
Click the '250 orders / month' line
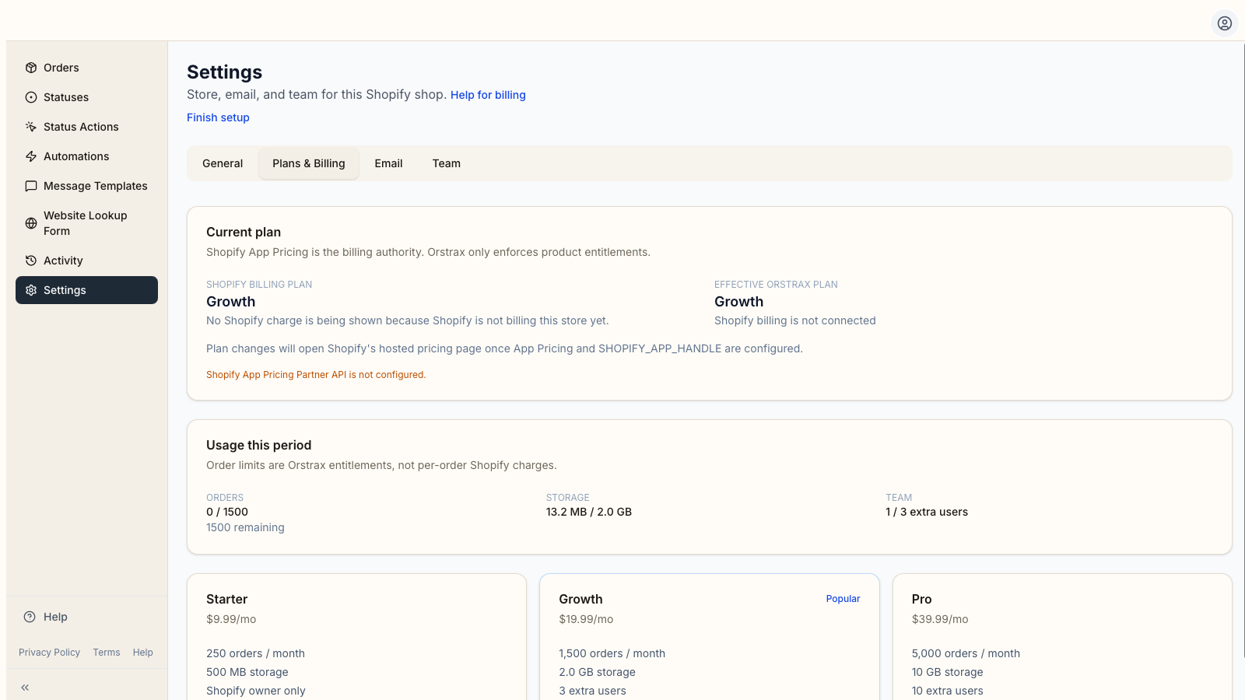pos(255,653)
